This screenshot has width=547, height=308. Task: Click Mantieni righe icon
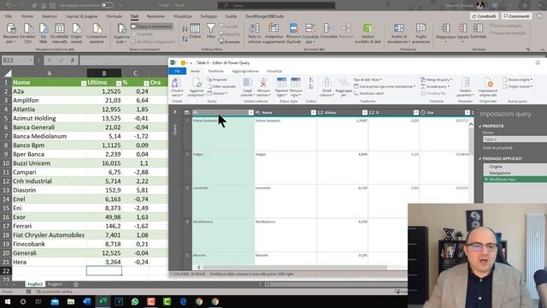(281, 87)
